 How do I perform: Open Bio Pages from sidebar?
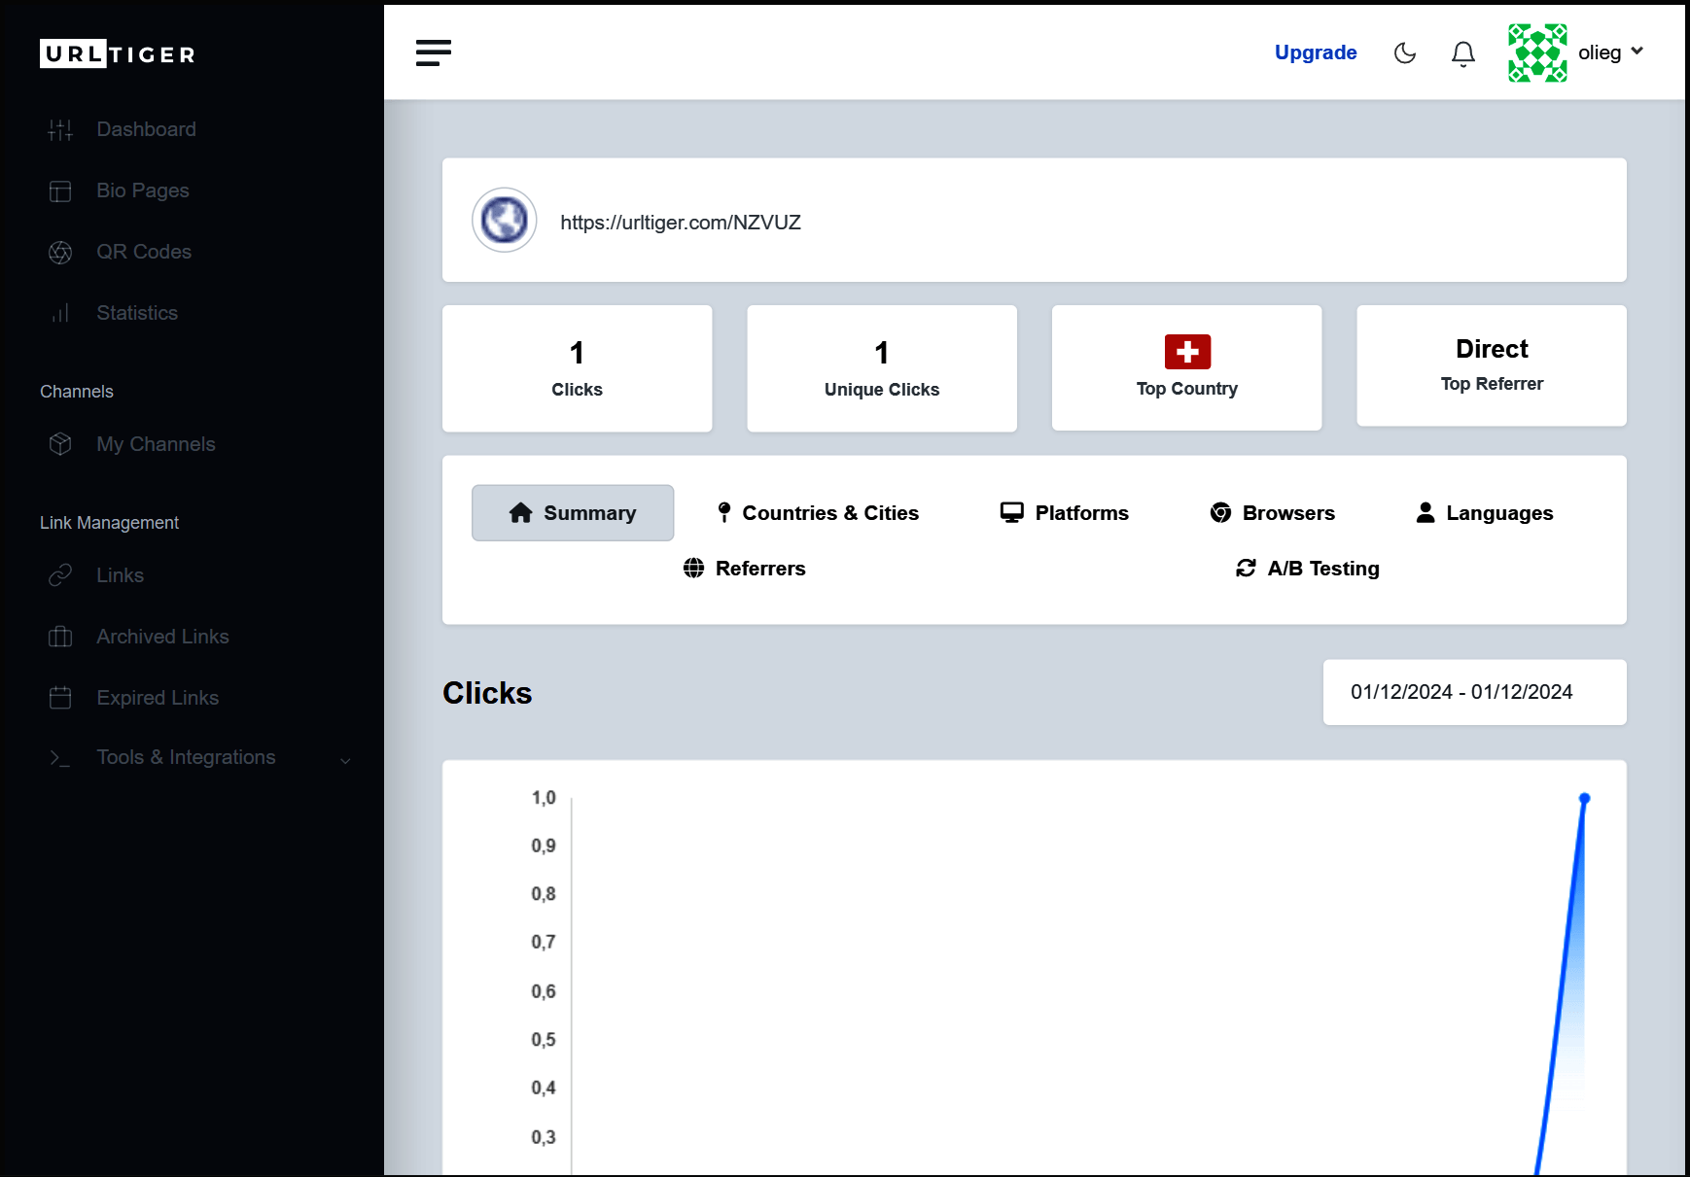tap(143, 190)
